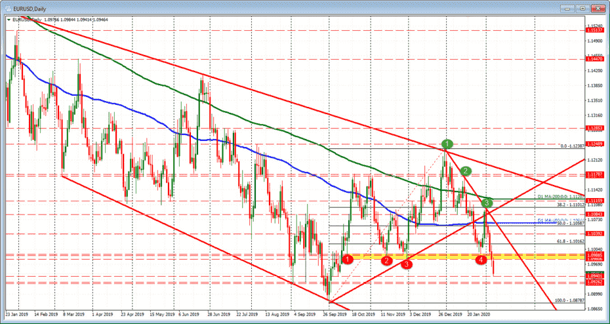The image size is (610, 324).
Task: Click the 1.11159 red price tag
Action: point(596,199)
